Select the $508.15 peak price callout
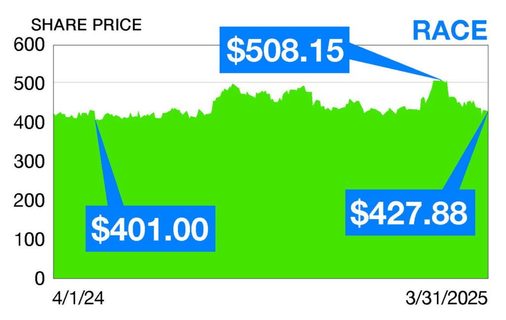Screen dimensions: 506x320 click(285, 49)
